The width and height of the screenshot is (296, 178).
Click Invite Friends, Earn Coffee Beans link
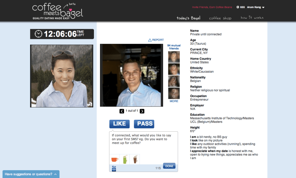pos(212,7)
